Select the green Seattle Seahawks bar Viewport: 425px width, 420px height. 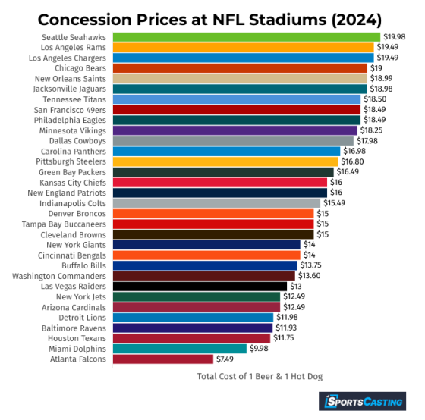(247, 37)
